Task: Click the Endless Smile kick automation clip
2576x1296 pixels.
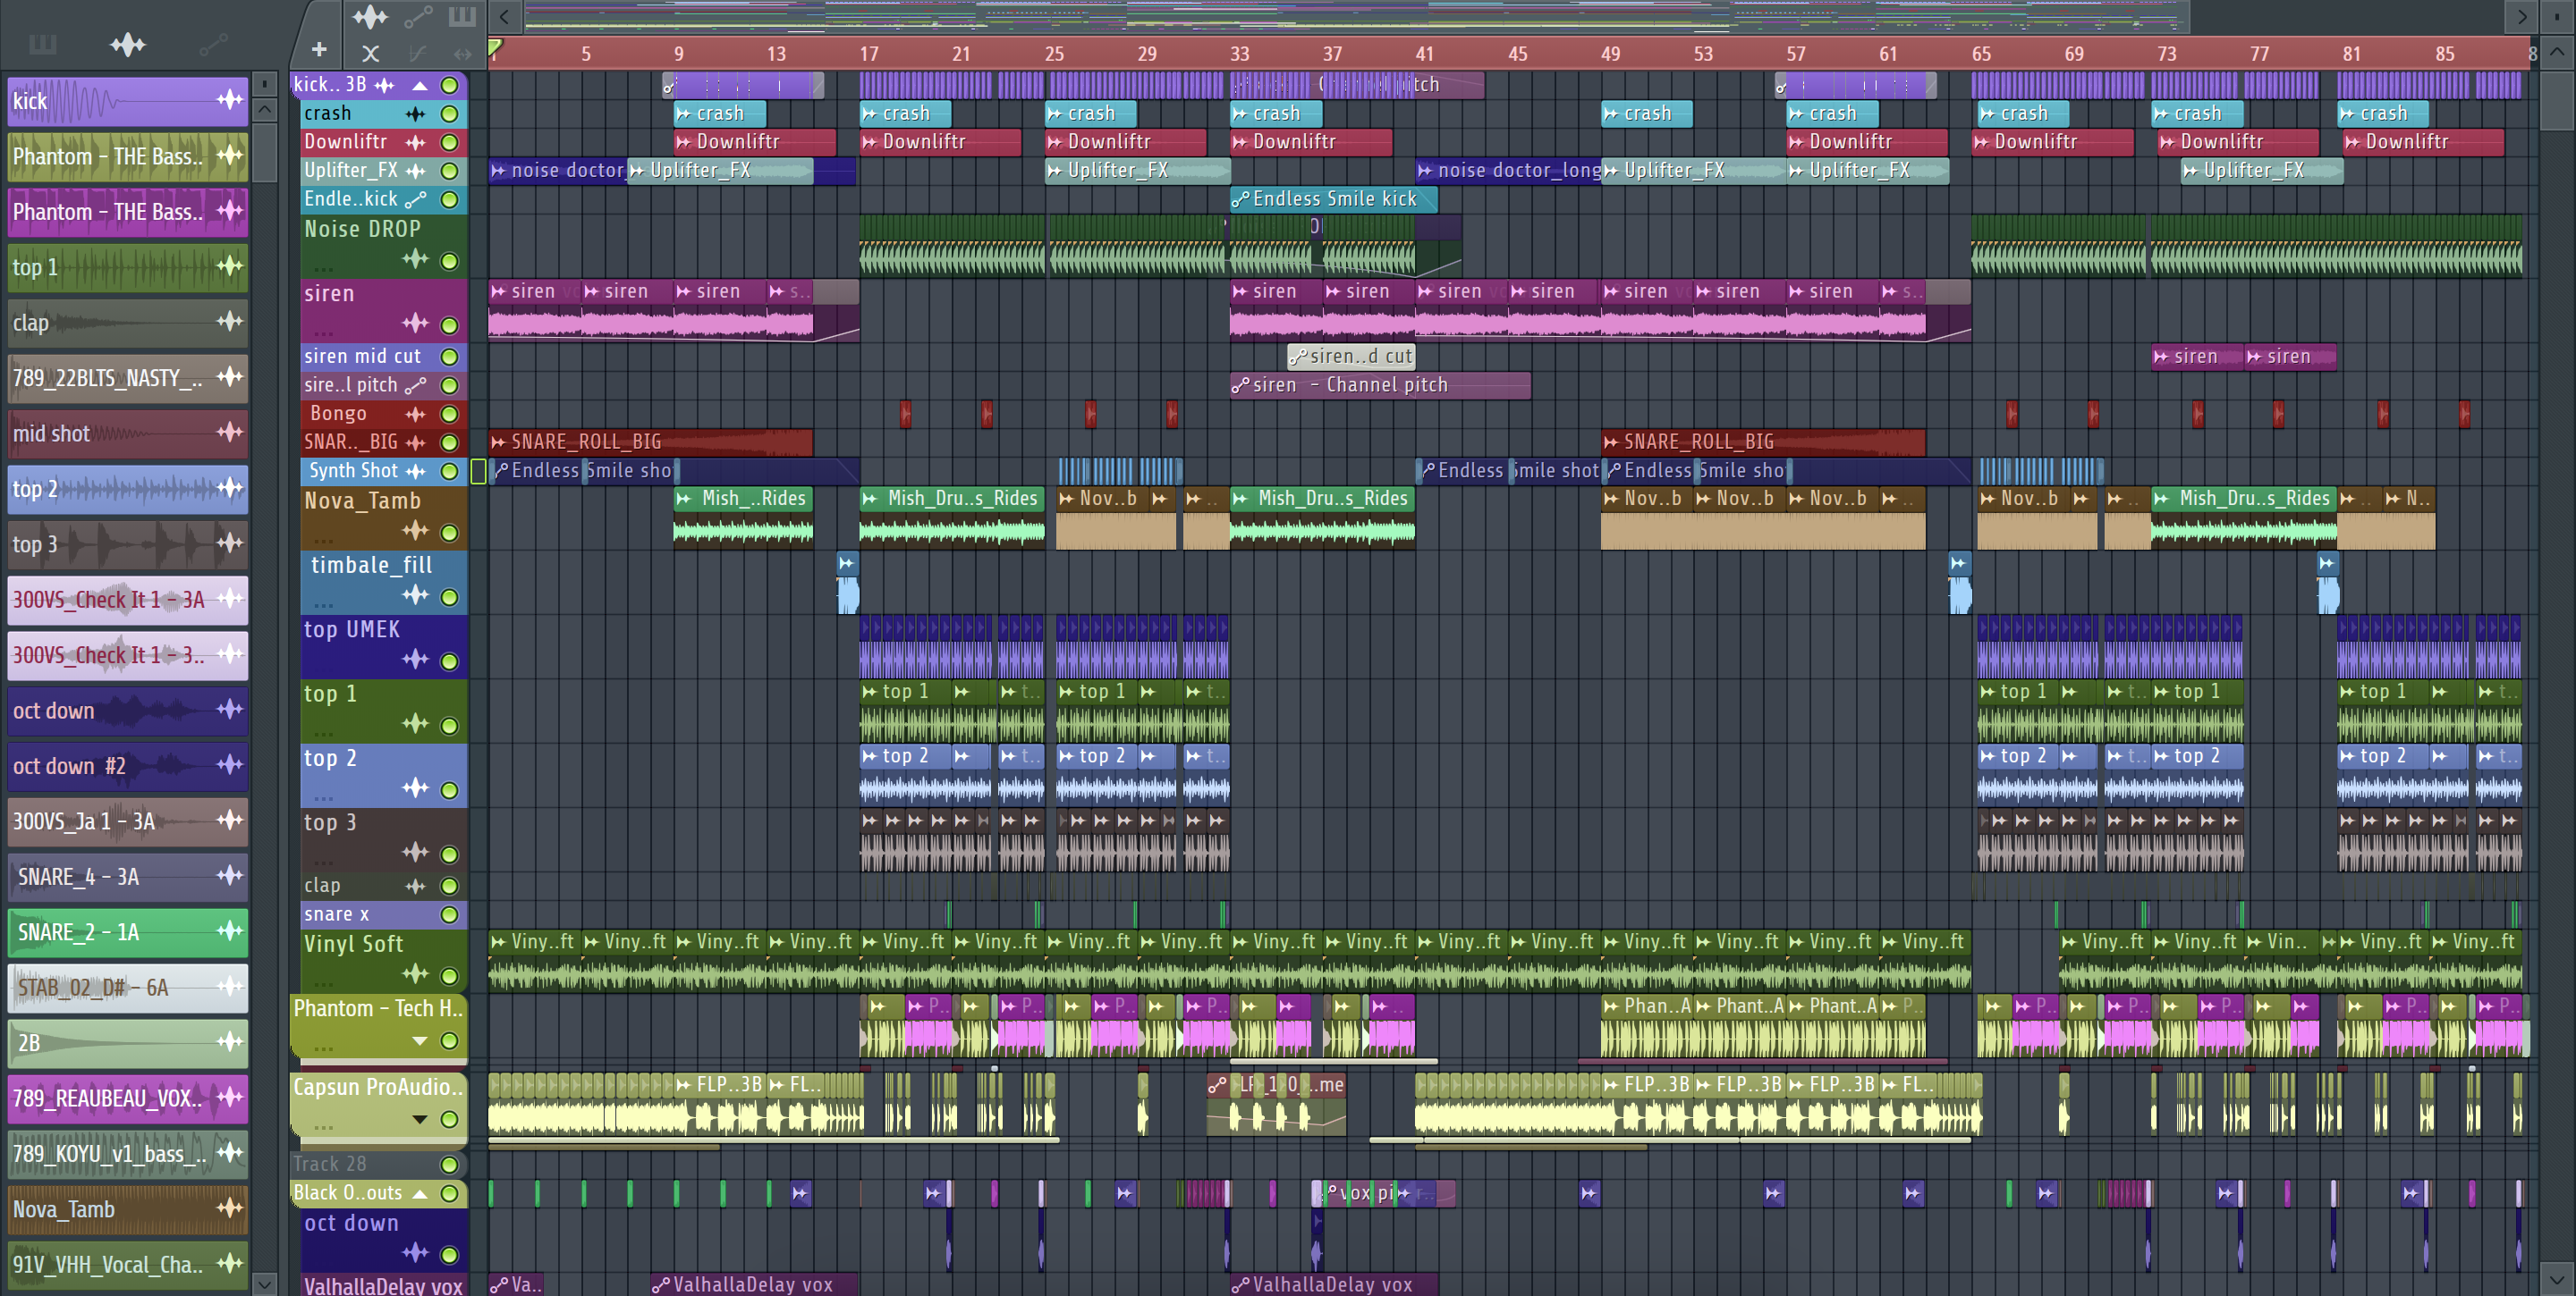Action: pos(1333,198)
